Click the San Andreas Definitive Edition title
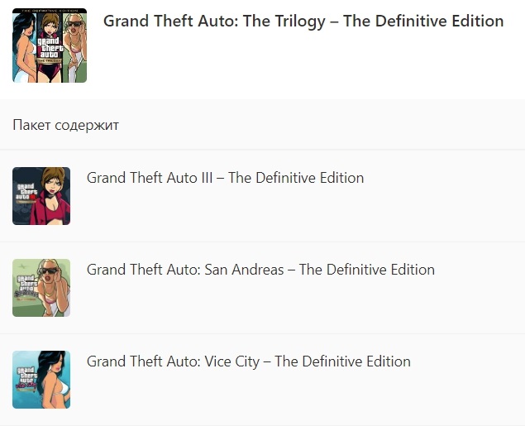 click(260, 270)
